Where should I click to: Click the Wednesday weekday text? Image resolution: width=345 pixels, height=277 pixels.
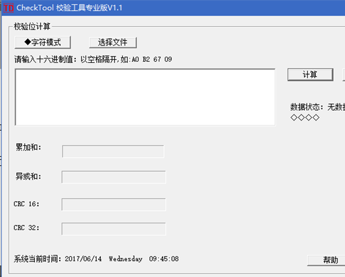pyautogui.click(x=126, y=259)
